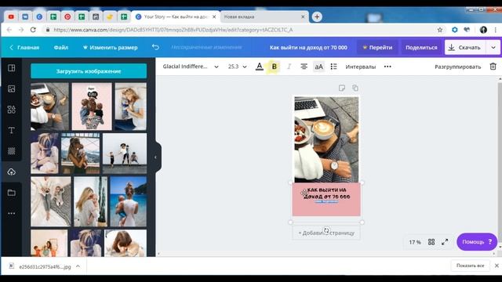Reload the browser page

coord(33,30)
